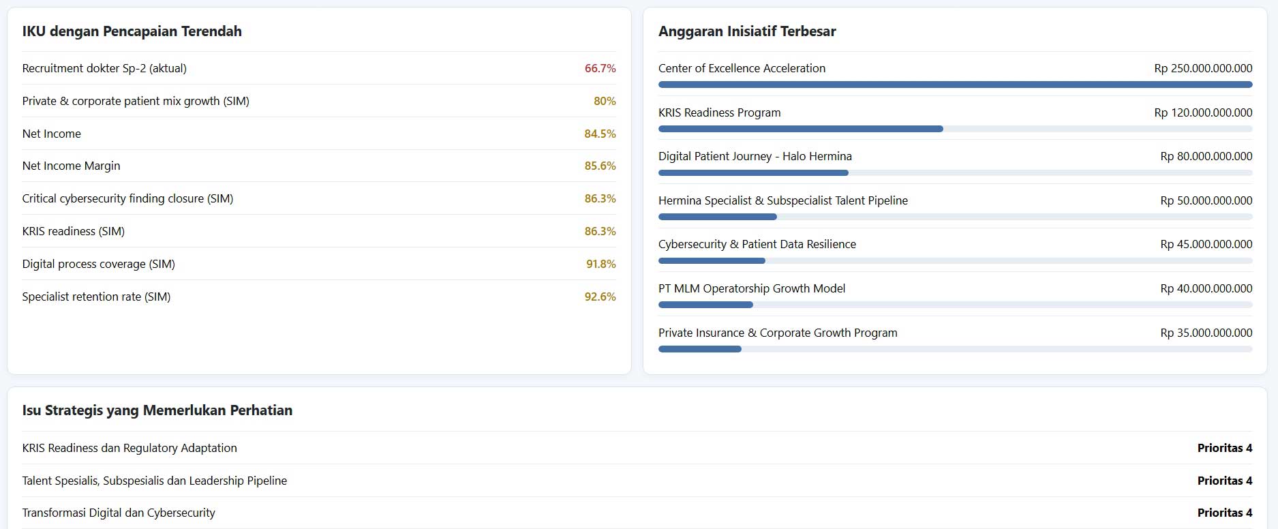Click the 84.5% value
1278x529 pixels.
click(600, 134)
